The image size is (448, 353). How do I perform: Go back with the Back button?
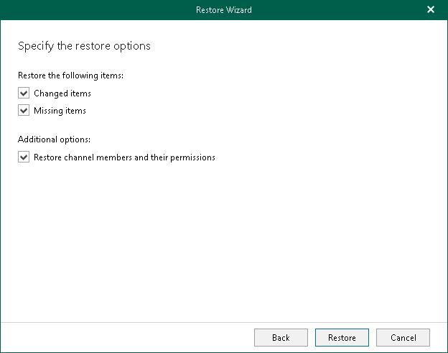coord(281,337)
